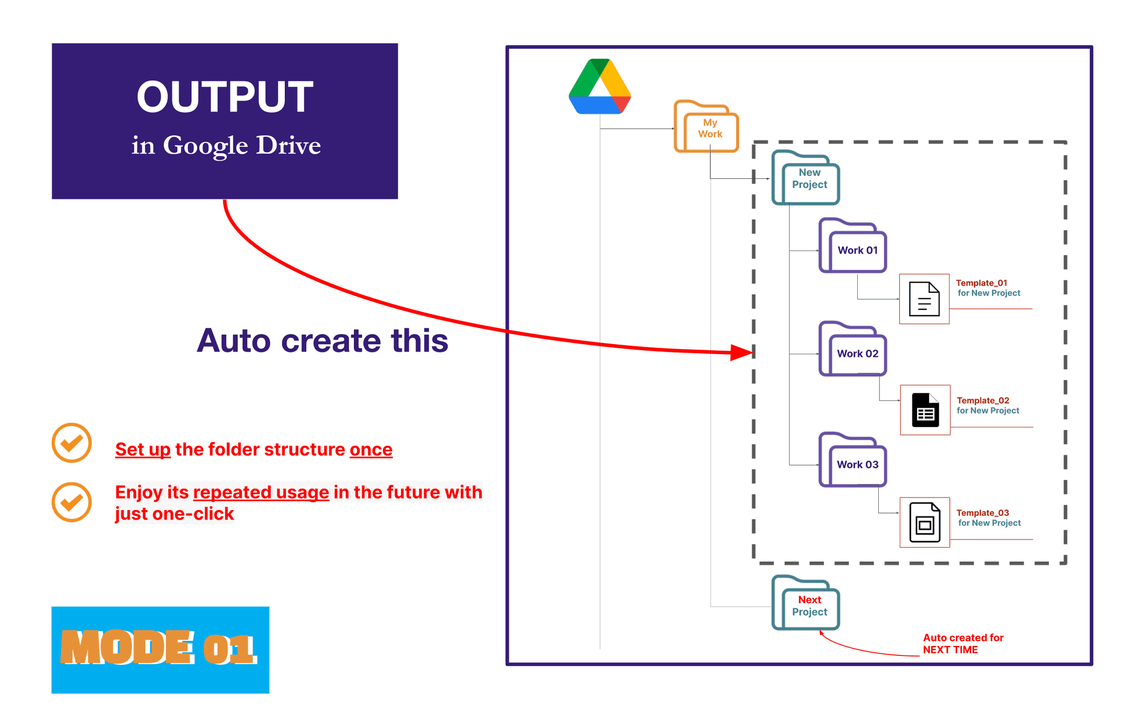Click the 'Template_01 for New Project' label
This screenshot has width=1143, height=714.
(x=988, y=288)
